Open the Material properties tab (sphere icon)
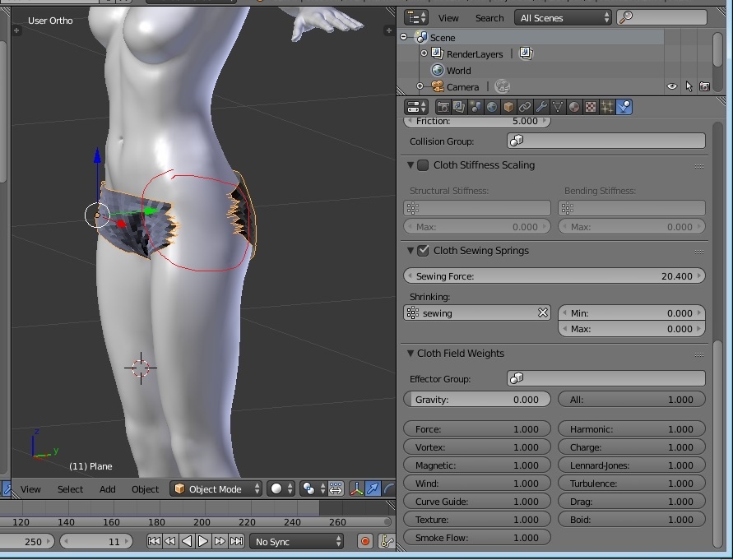The width and height of the screenshot is (733, 560). pos(574,107)
